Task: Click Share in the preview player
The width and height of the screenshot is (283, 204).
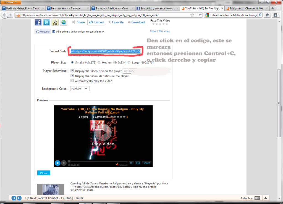Action: tap(146, 163)
